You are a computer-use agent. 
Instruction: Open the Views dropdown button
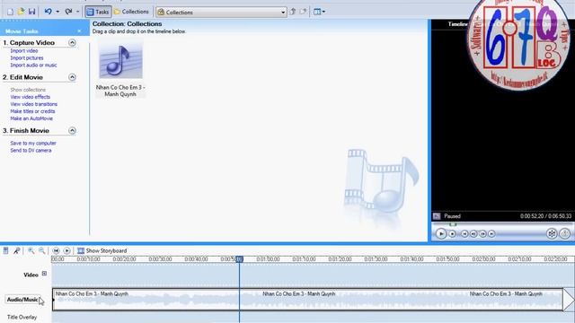[320, 12]
